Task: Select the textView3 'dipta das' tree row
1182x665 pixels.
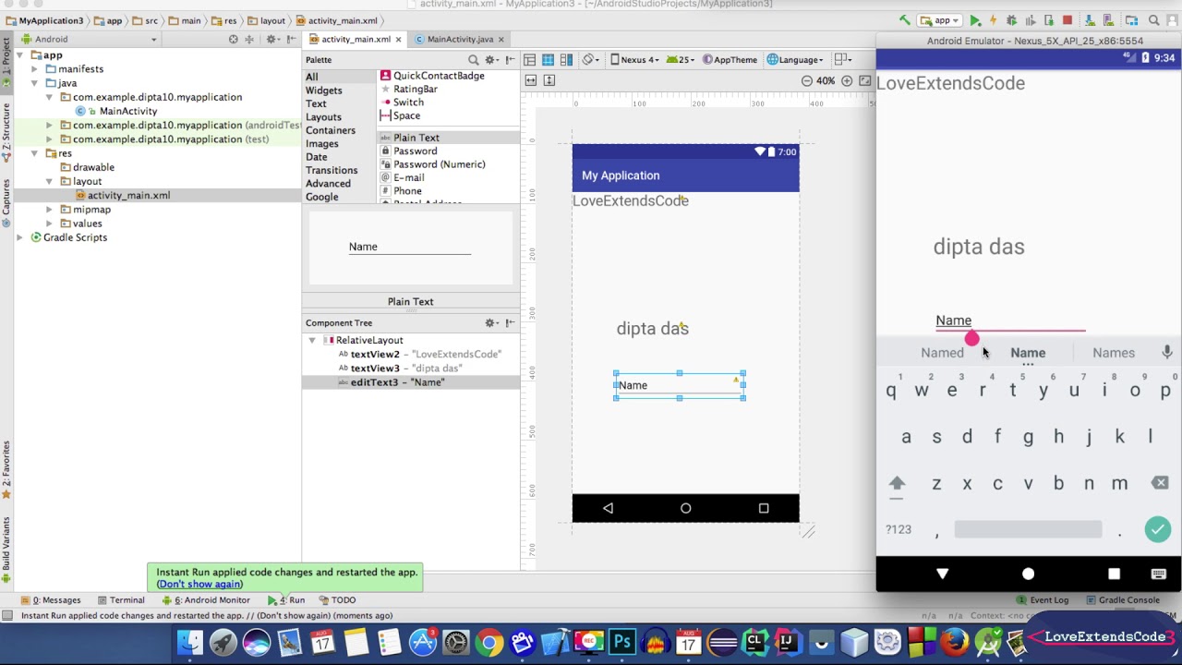Action: click(411, 369)
